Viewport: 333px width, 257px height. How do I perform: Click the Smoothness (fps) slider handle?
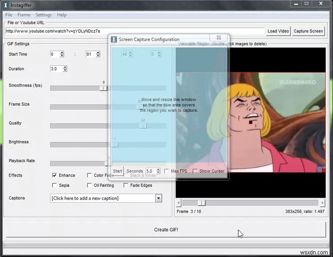click(103, 88)
